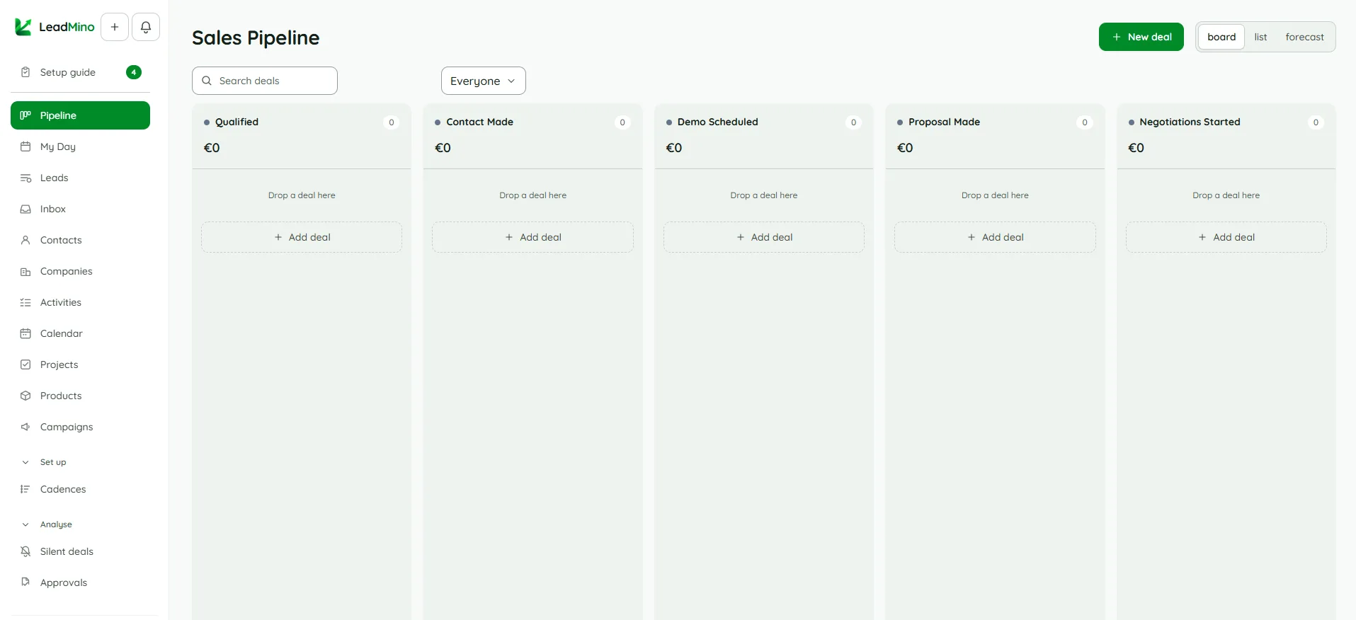1356x620 pixels.
Task: Click the plus quick-add icon beside LeadMino
Action: coord(115,27)
